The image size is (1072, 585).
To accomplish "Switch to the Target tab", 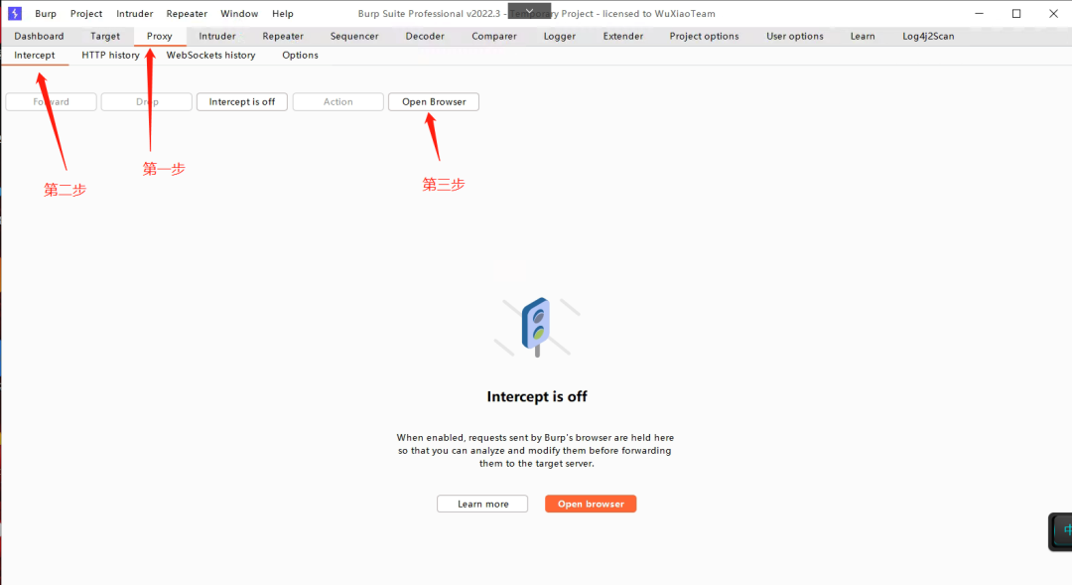I will point(105,37).
